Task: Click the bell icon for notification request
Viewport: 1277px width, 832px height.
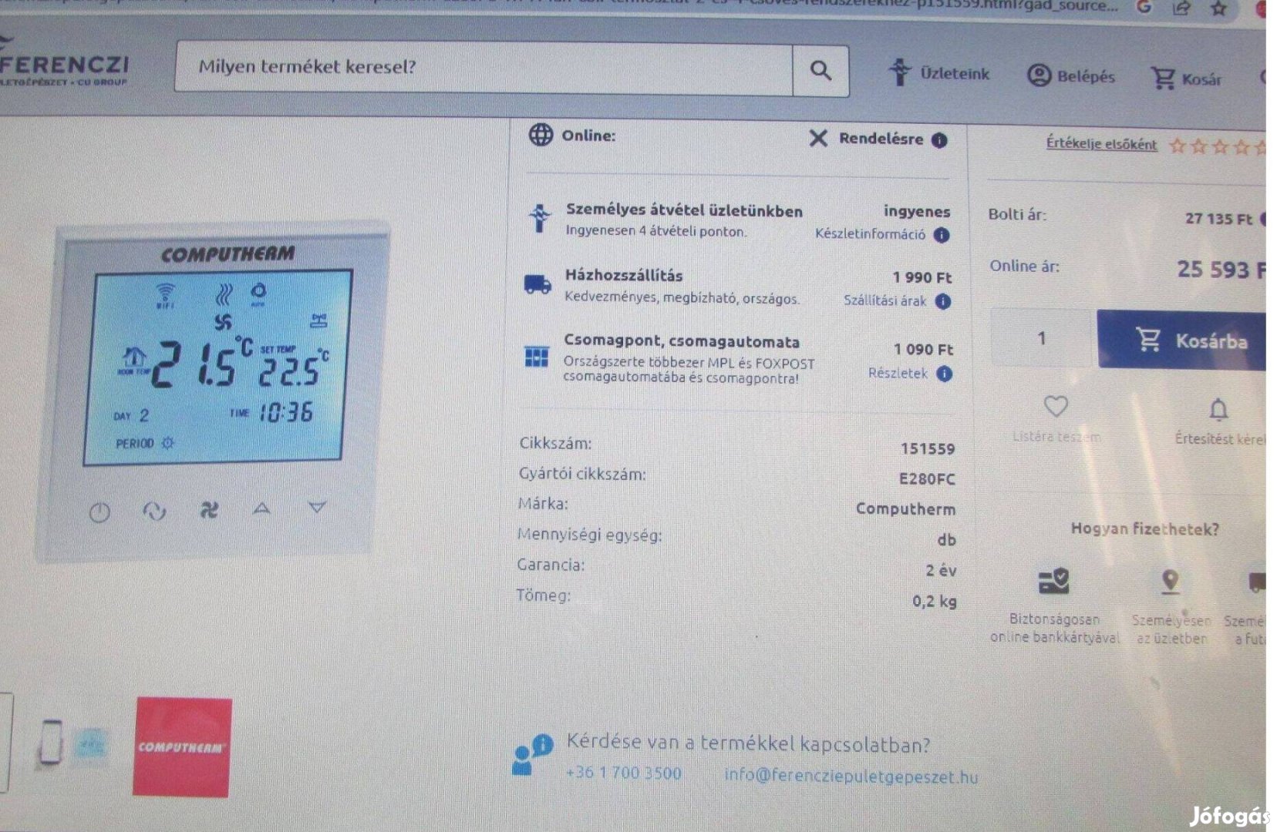Action: coord(1218,409)
